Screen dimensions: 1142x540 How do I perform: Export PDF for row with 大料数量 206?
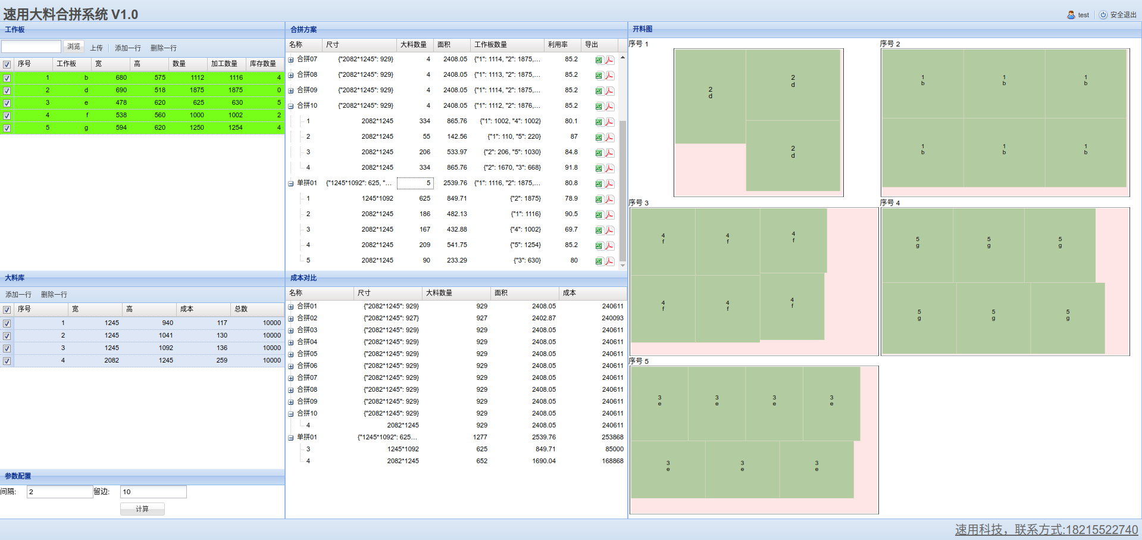[x=609, y=153]
